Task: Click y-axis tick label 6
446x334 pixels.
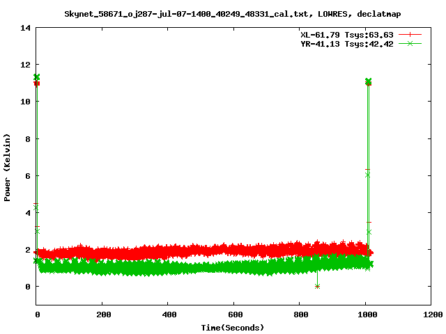Action: 28,176
